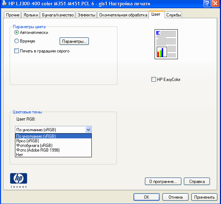Open the Эффекты tab
221x204 pixels.
(86, 15)
